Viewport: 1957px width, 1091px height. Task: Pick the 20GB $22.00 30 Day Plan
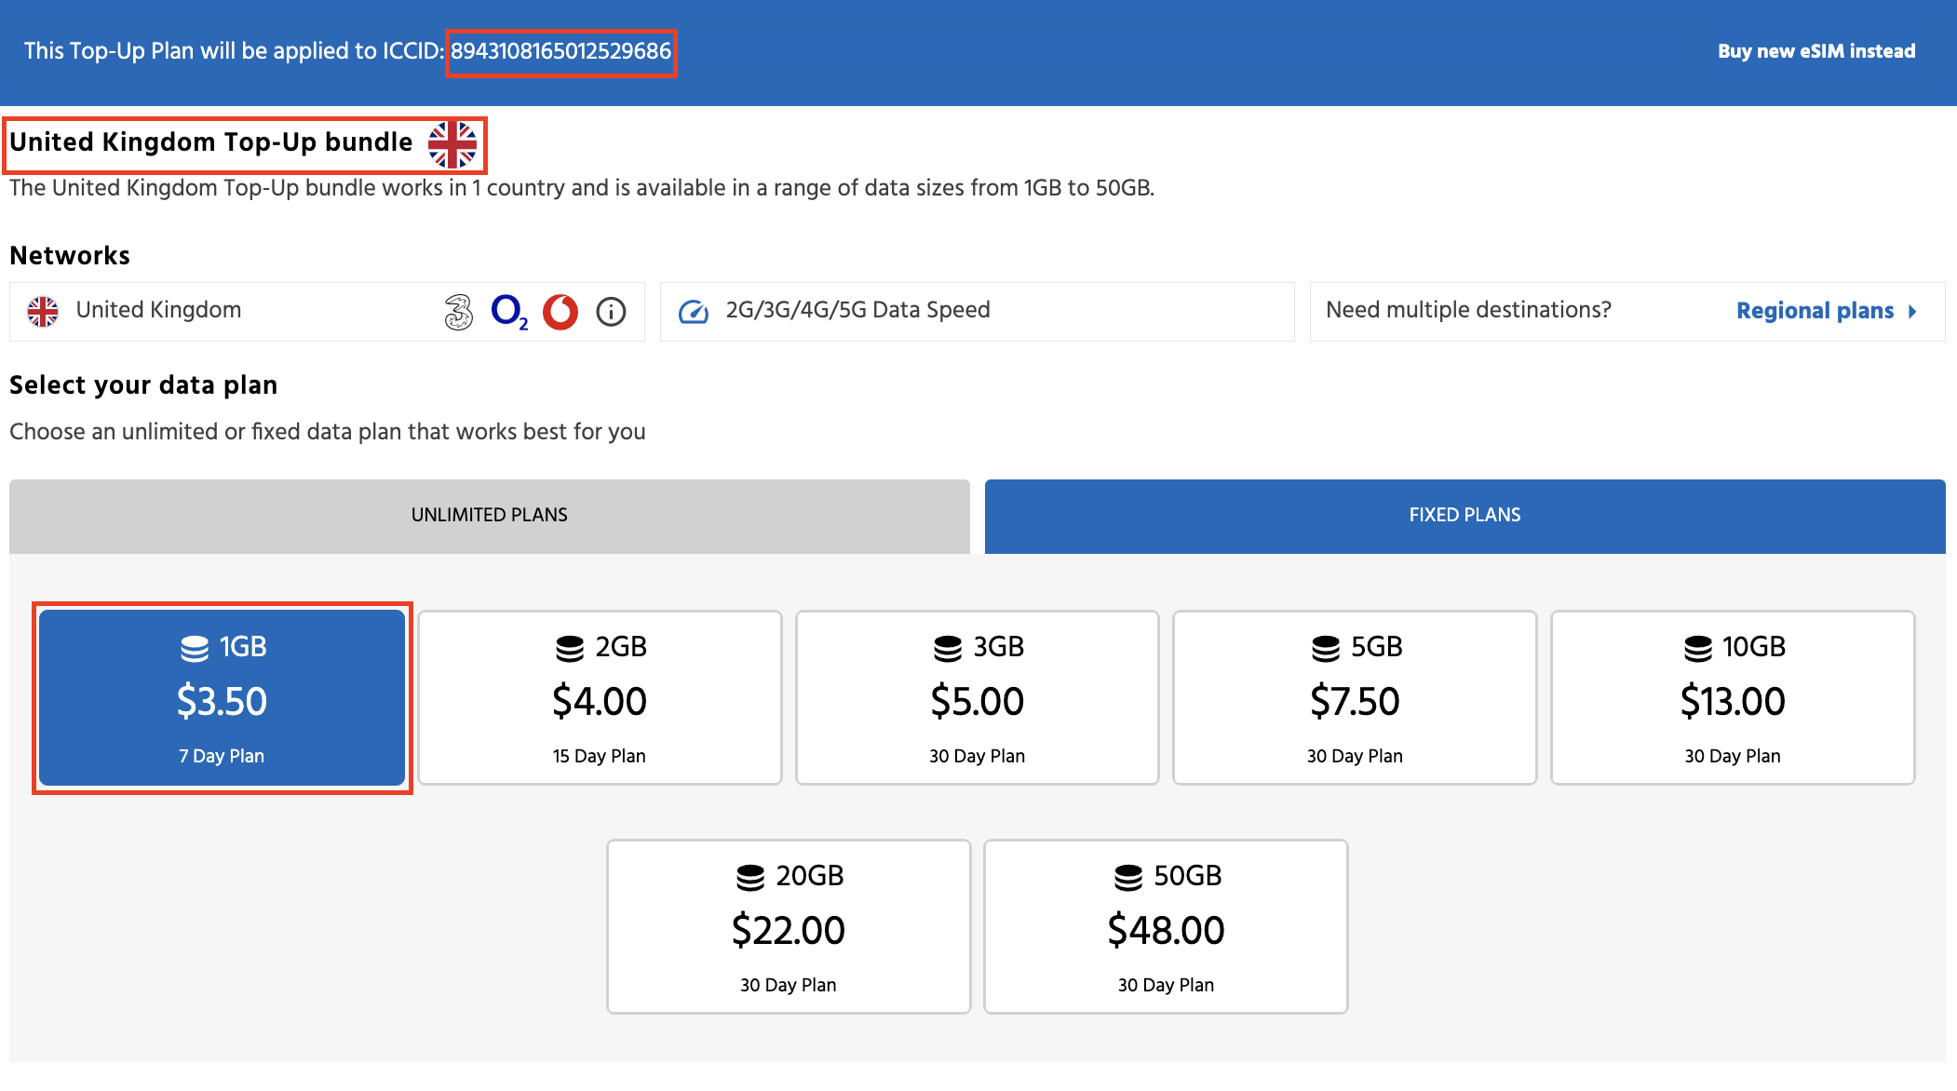(789, 927)
